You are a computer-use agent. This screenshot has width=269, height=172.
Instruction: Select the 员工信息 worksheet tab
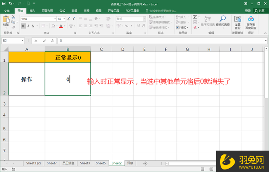click(x=68, y=163)
